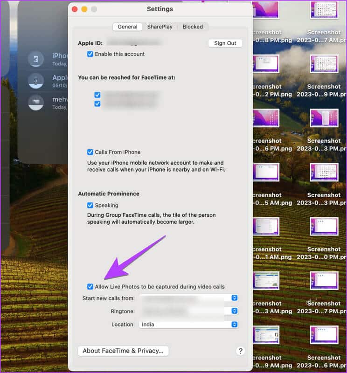Click the 'Automatic Prominence' heading
Image resolution: width=347 pixels, height=373 pixels.
pos(109,193)
